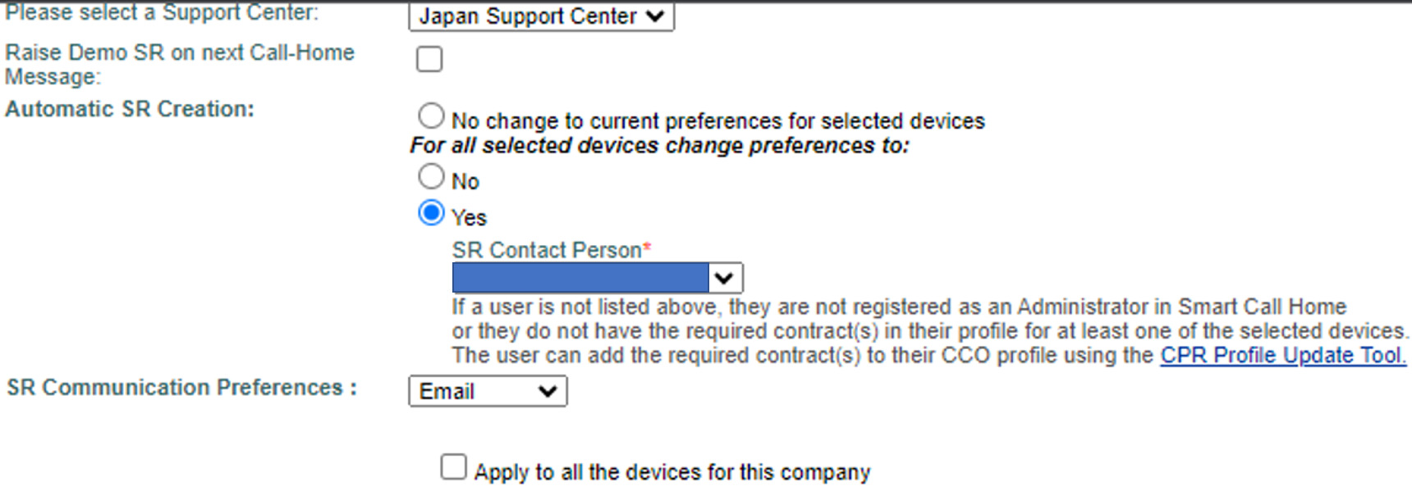Click the "SR Communication Preferences" label

181,388
